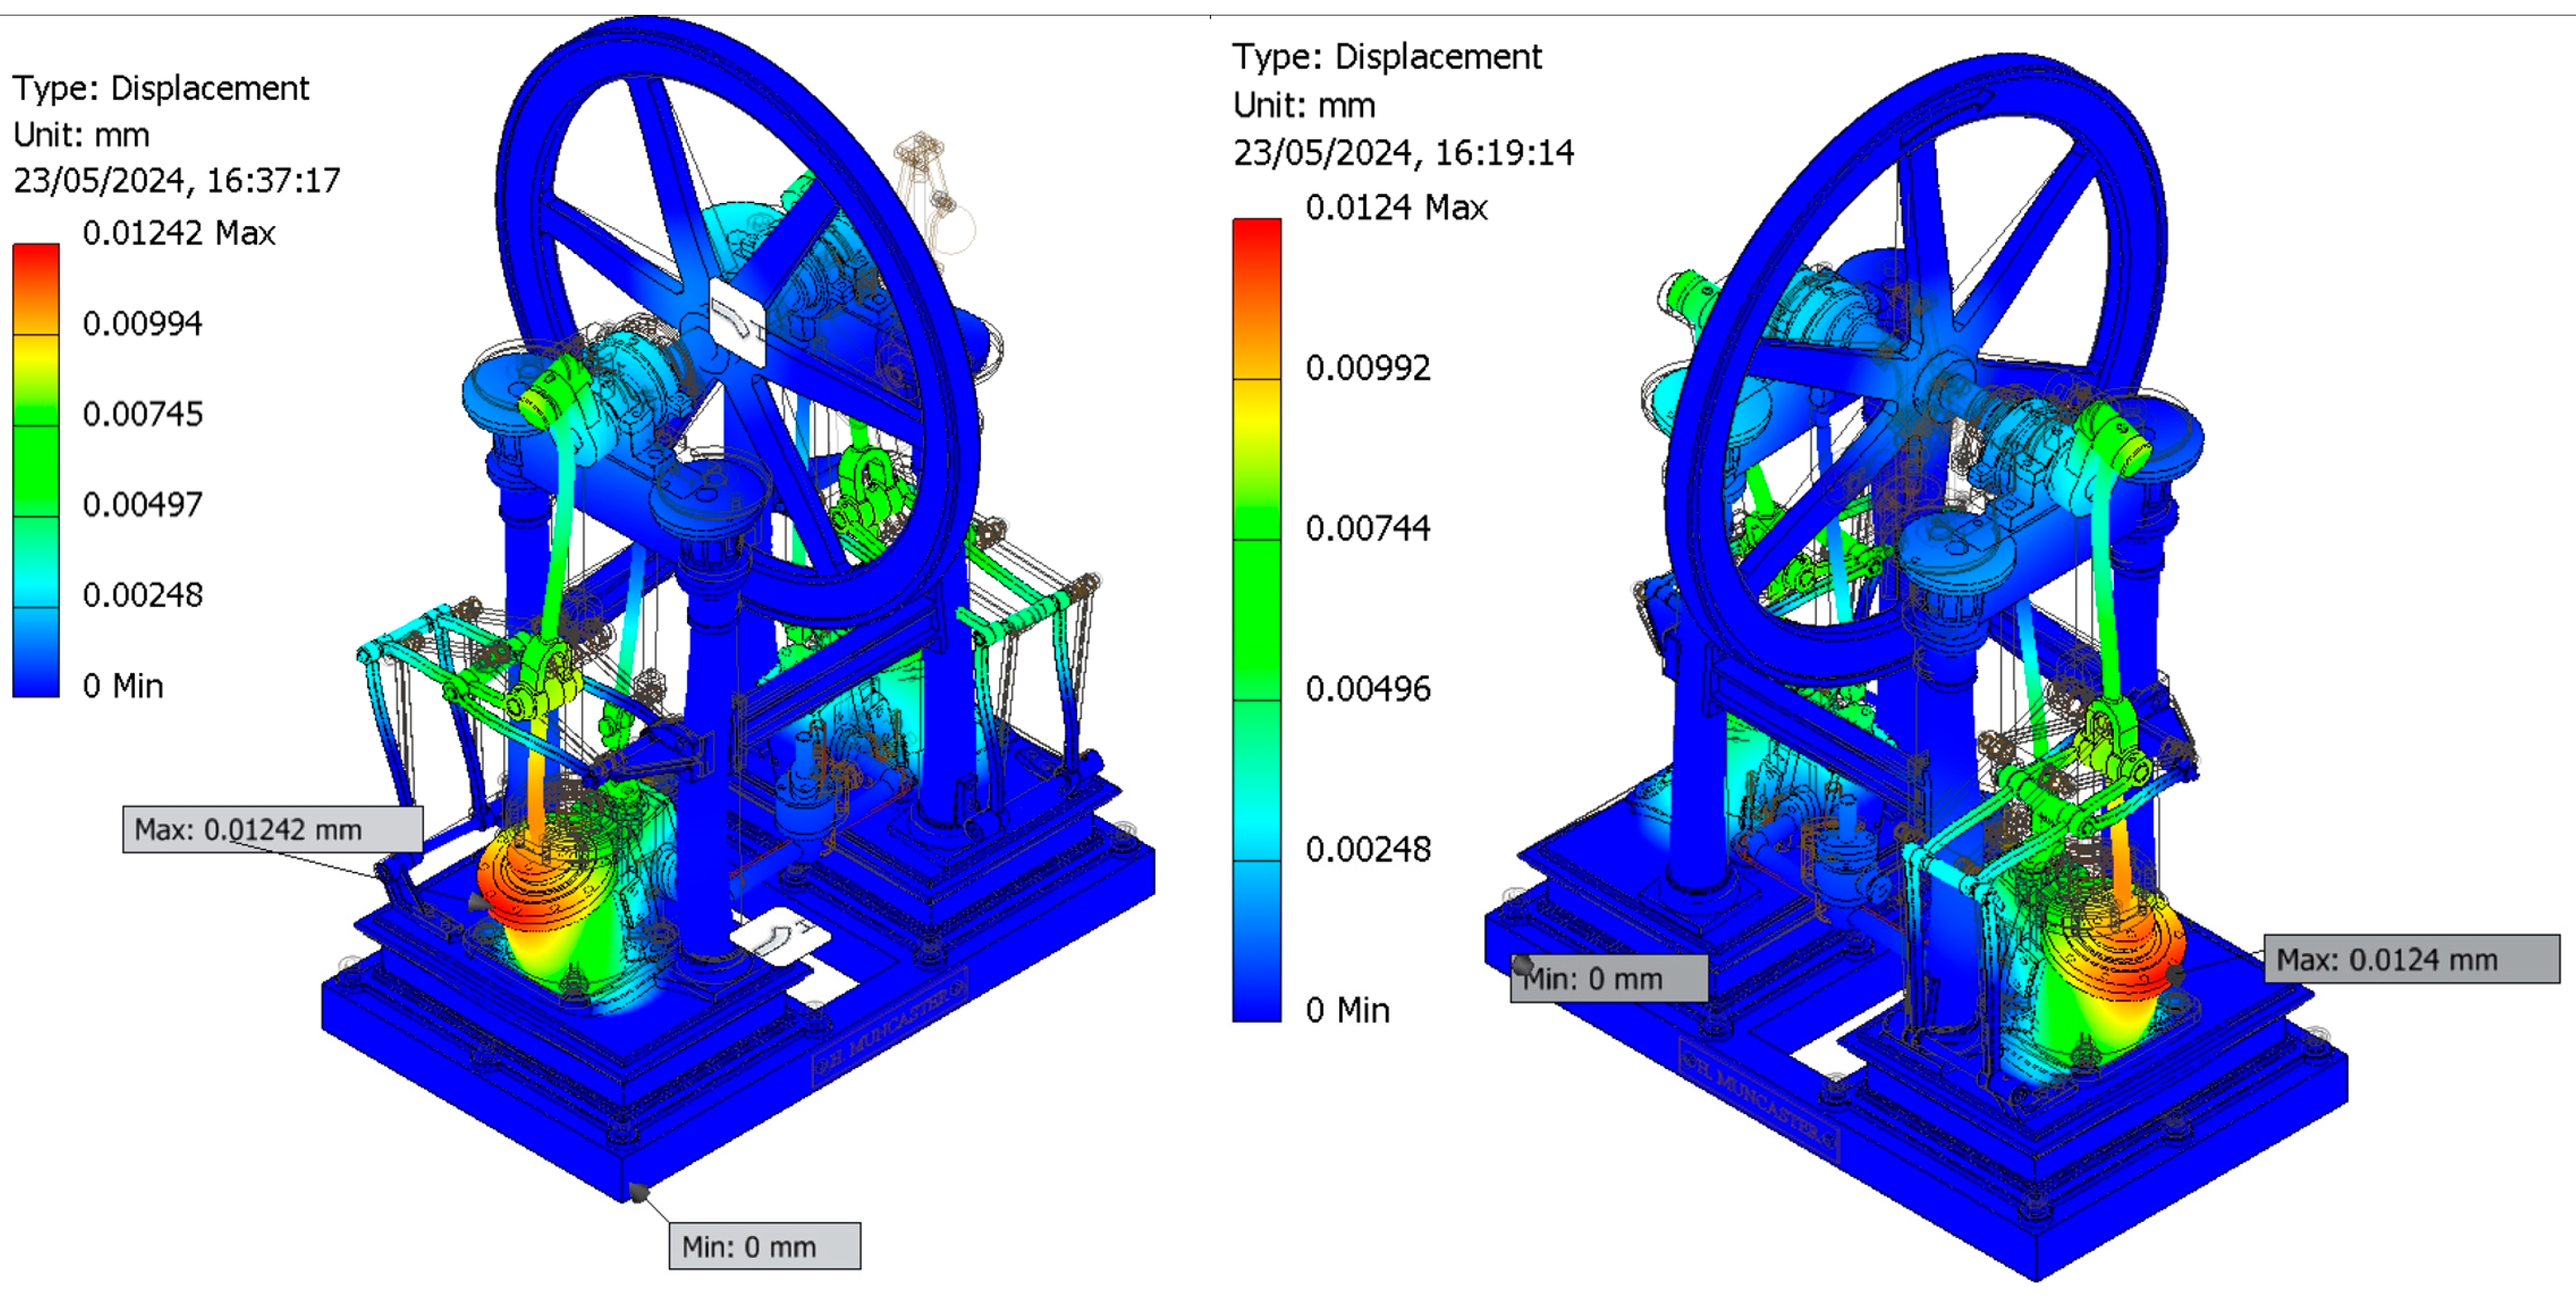The height and width of the screenshot is (1296, 2576).
Task: Click the '0.01242 Max' legend value
Action: [178, 233]
